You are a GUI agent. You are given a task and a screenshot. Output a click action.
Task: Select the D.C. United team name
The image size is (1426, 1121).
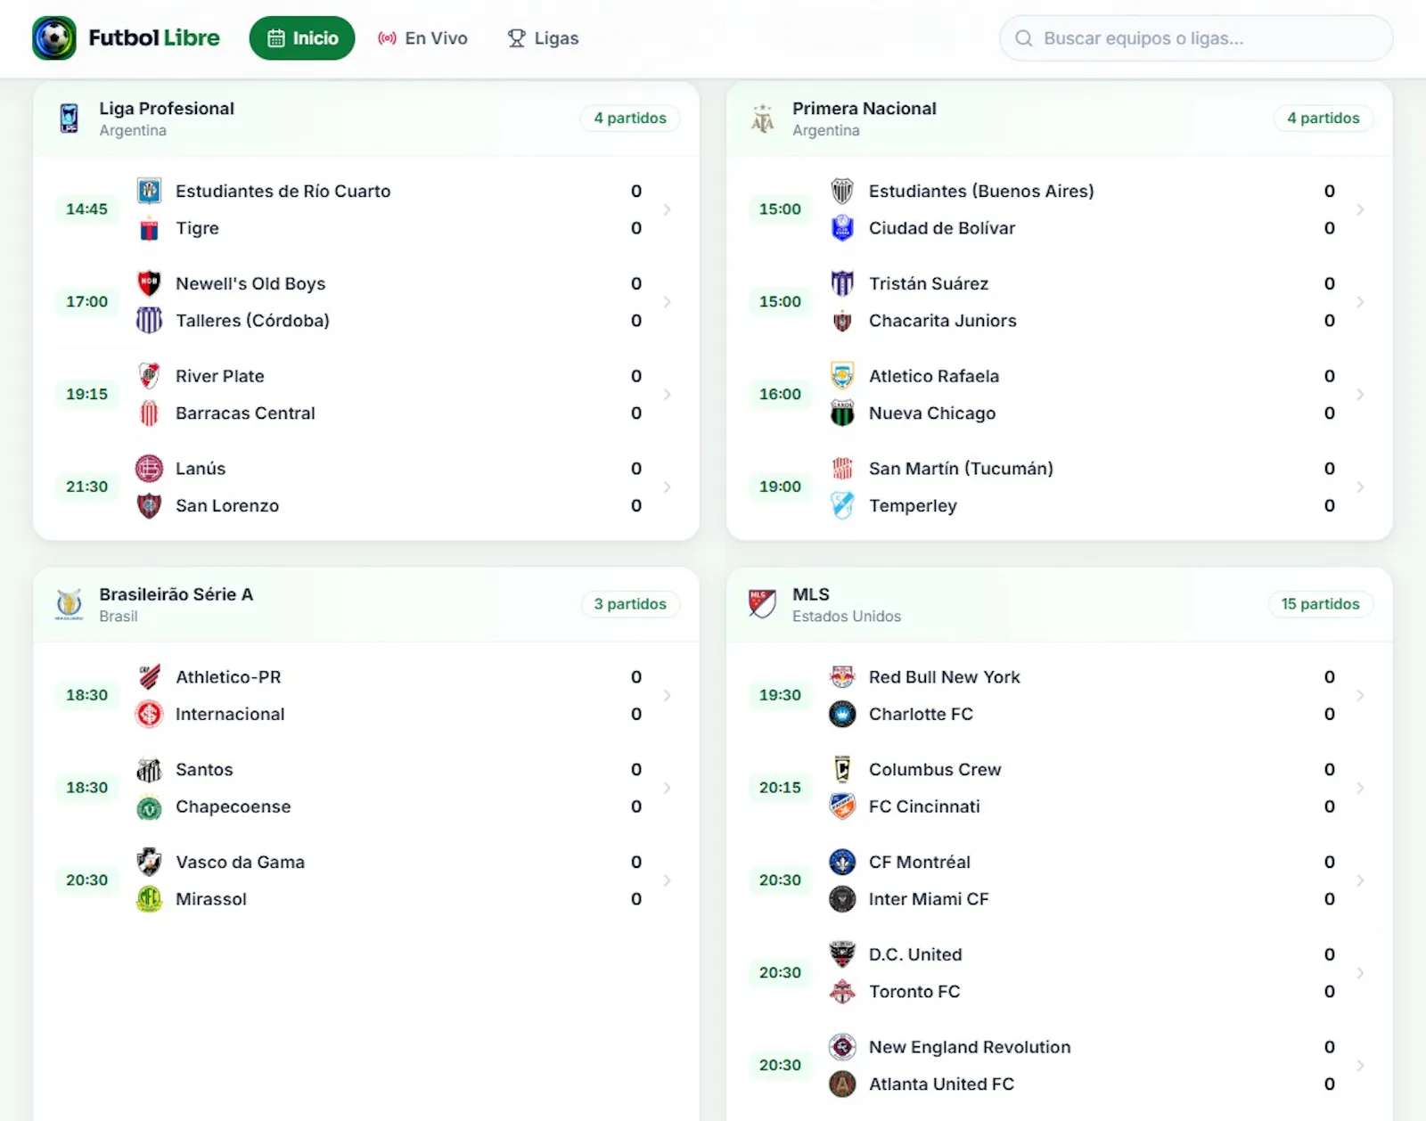(915, 955)
